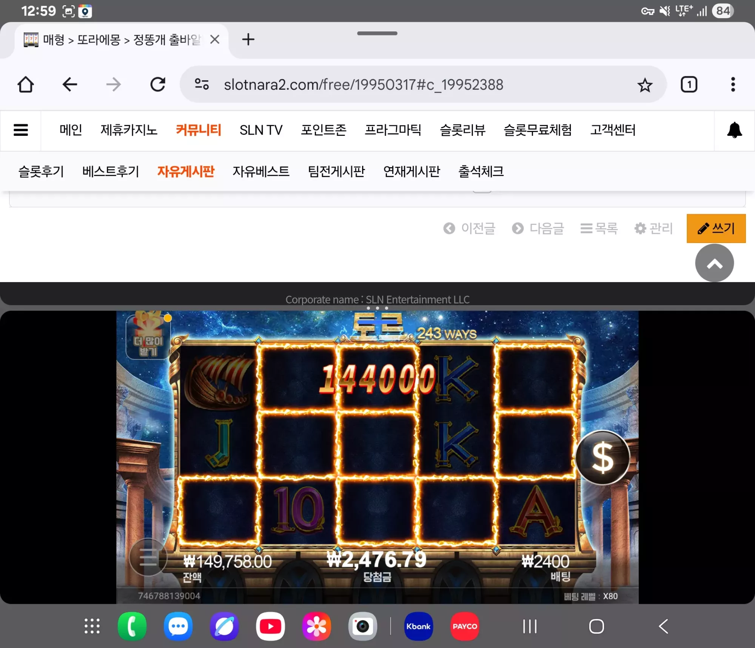Open the 제휴카지노 menu
The width and height of the screenshot is (755, 648).
pos(129,130)
